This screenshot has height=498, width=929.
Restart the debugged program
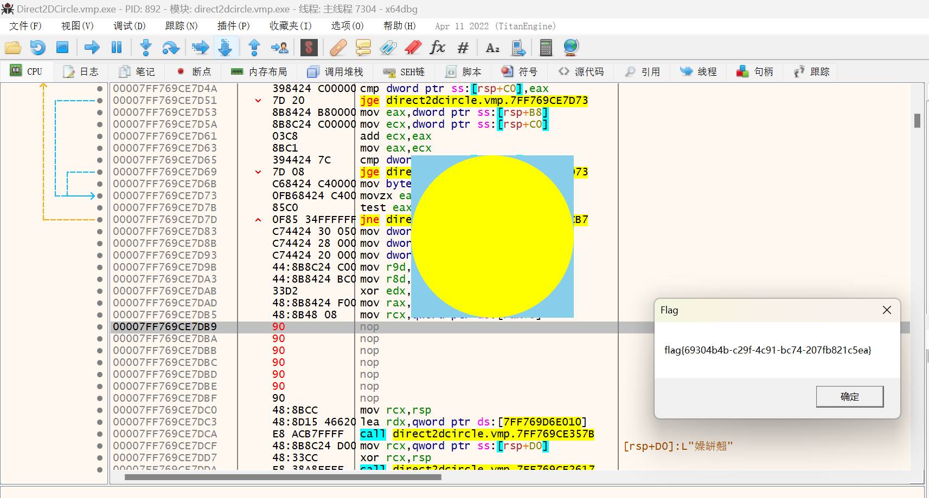(37, 48)
